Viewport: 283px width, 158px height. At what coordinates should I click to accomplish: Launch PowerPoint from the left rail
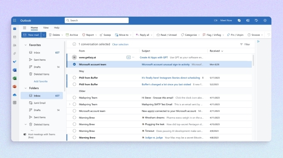15,86
